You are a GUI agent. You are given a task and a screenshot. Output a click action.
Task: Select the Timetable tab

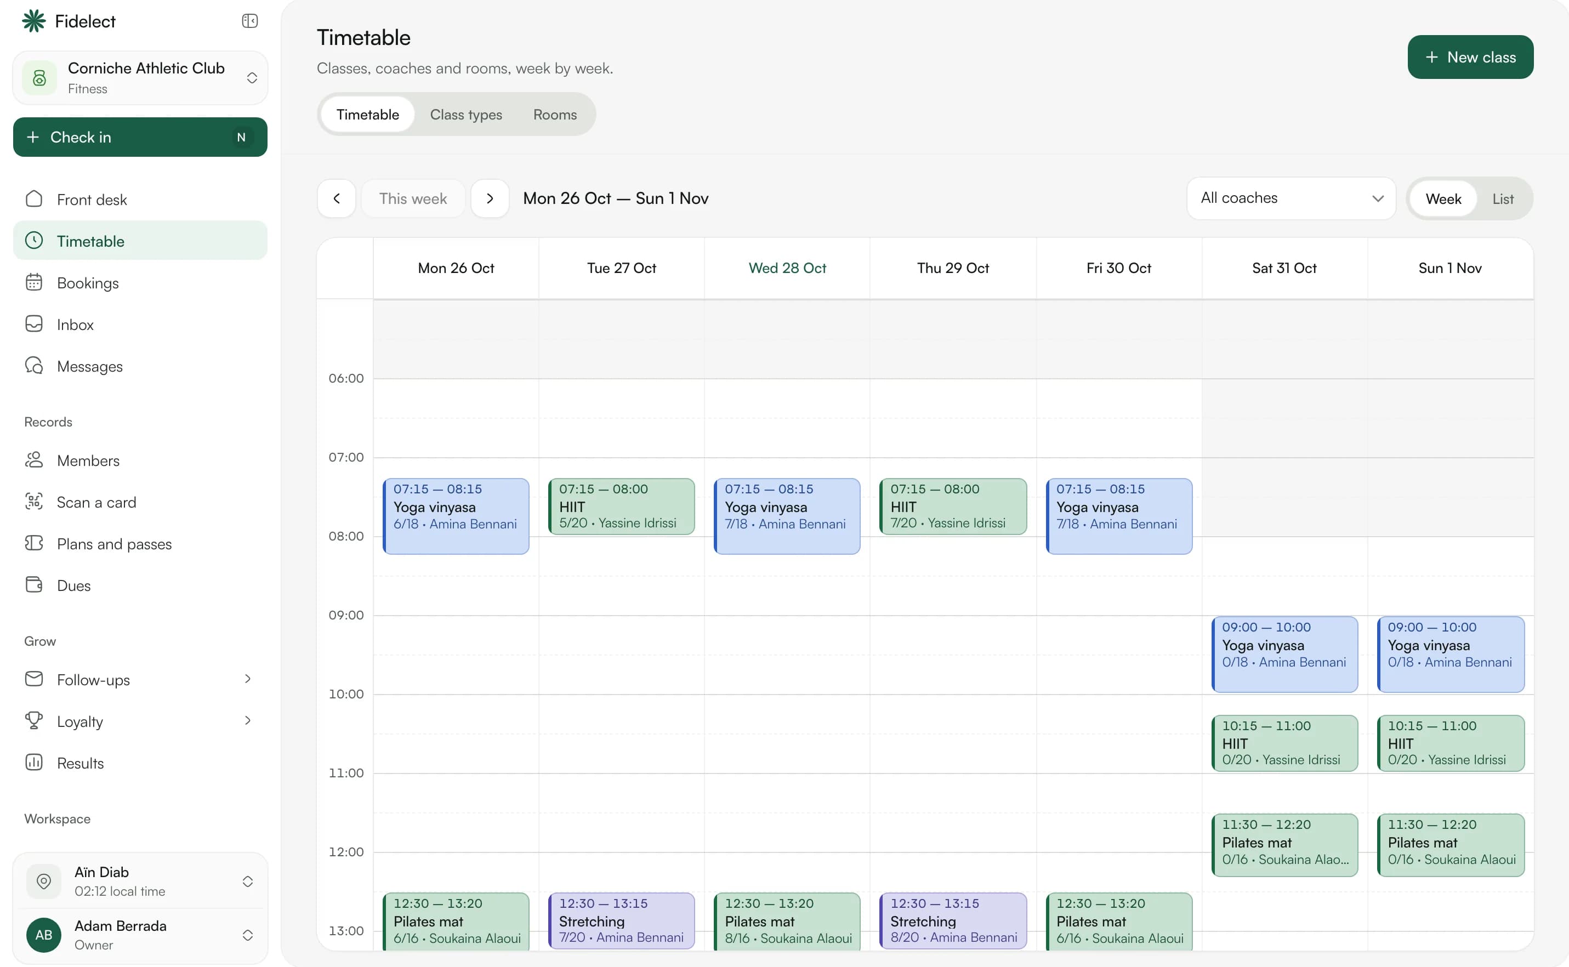coord(368,115)
